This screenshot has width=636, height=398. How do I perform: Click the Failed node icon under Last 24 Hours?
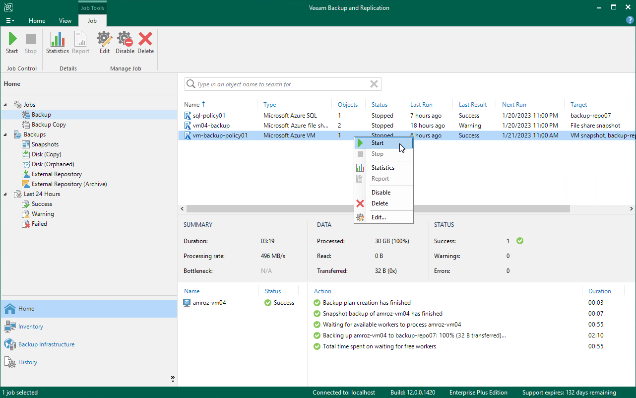[26, 224]
